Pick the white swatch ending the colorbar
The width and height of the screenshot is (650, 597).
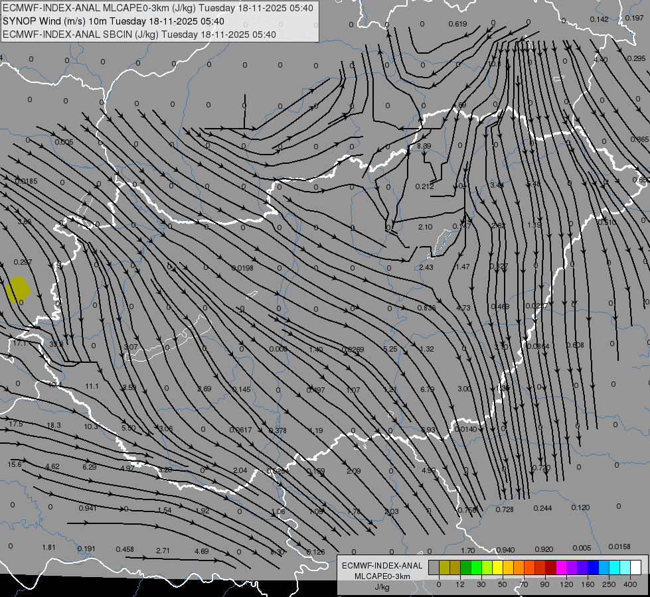click(x=636, y=567)
